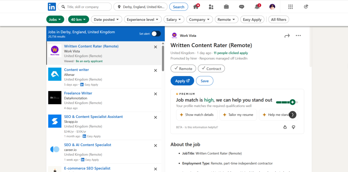Viewport: 348px width, 172px height.
Task: Open SEO & AI Content Specialist listing
Action: [88, 145]
